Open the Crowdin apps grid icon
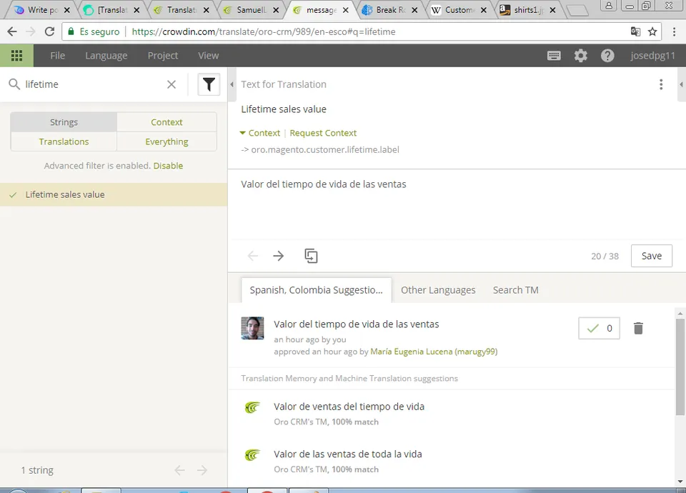 (x=16, y=56)
